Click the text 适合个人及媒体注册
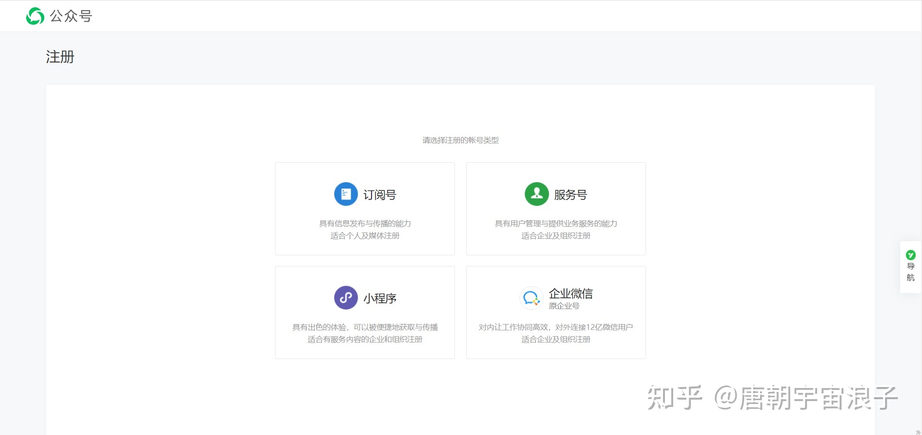The image size is (922, 435). [x=365, y=236]
